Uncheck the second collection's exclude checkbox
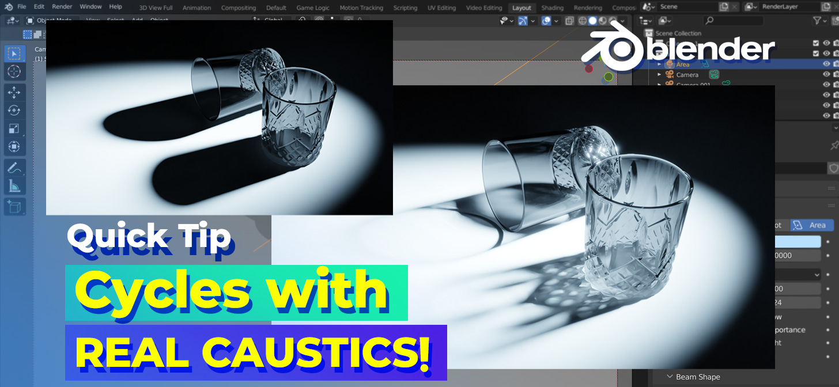This screenshot has height=387, width=839. [x=815, y=54]
